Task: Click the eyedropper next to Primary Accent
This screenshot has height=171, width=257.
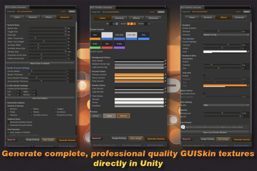Action: click(165, 74)
